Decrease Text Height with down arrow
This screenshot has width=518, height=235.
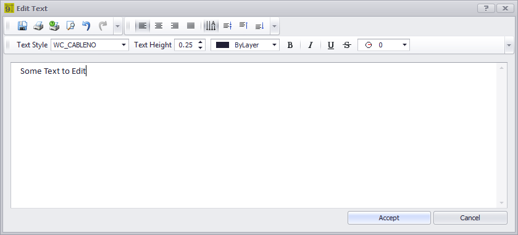[x=200, y=48]
